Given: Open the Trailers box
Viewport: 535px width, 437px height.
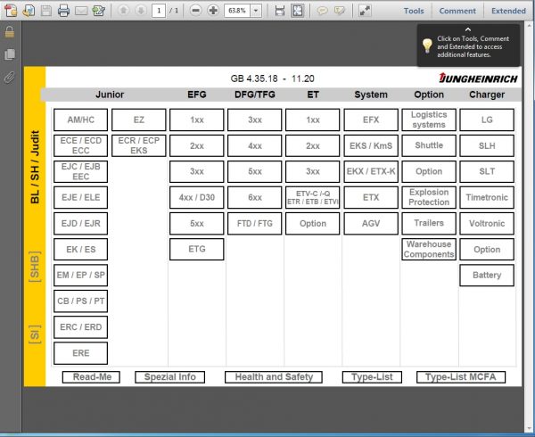Looking at the screenshot, I should tap(429, 224).
